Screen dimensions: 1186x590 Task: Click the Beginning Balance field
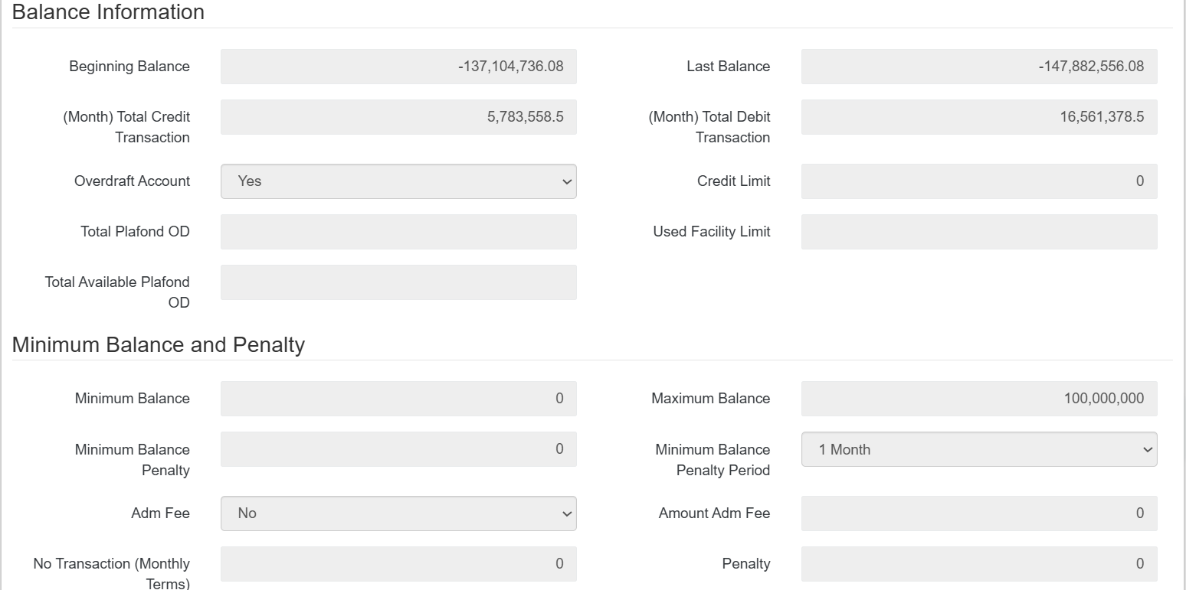click(398, 67)
